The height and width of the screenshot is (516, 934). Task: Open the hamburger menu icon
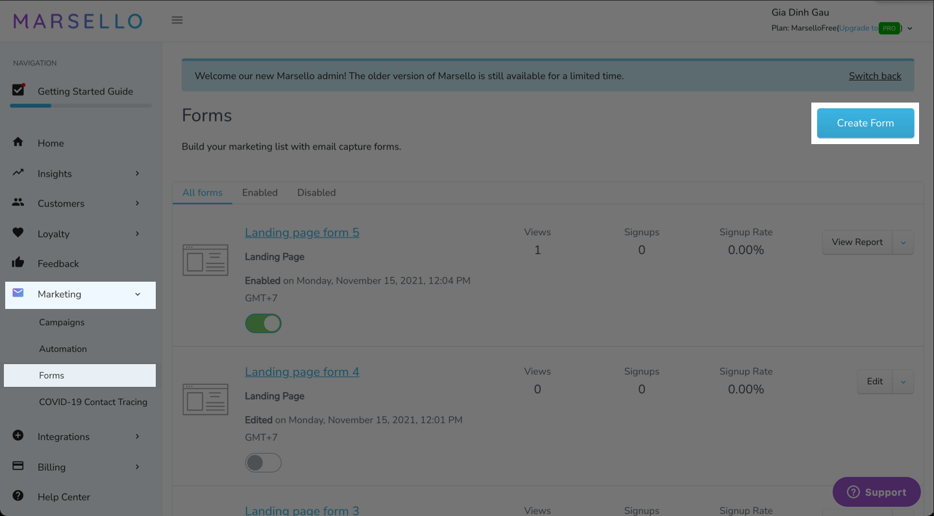[177, 20]
